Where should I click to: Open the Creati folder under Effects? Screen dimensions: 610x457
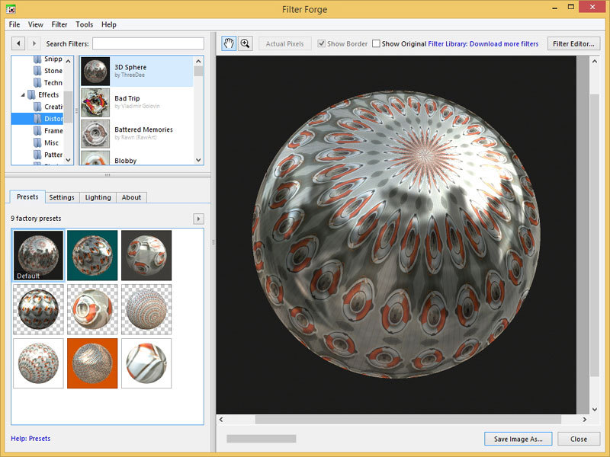(x=49, y=107)
